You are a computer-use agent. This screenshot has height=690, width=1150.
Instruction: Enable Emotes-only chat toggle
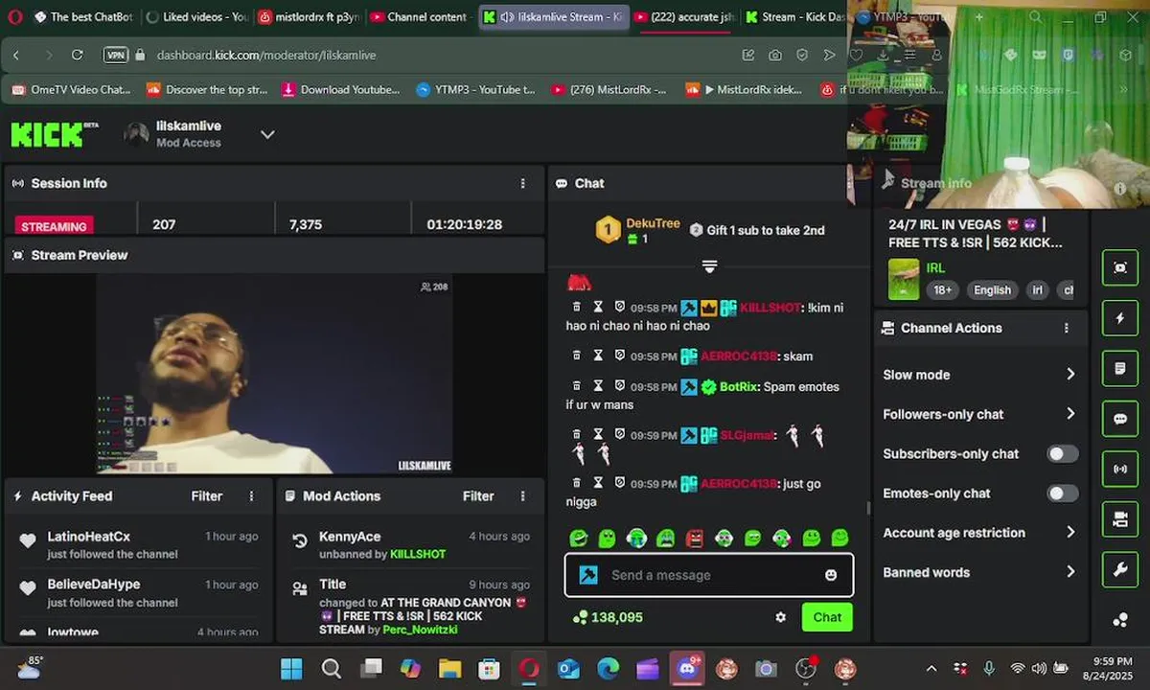point(1063,494)
